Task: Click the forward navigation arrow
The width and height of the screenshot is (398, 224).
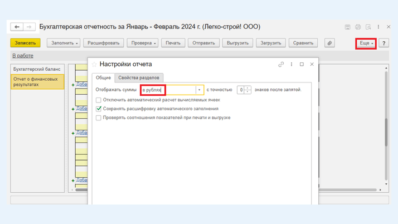Action: [30, 27]
